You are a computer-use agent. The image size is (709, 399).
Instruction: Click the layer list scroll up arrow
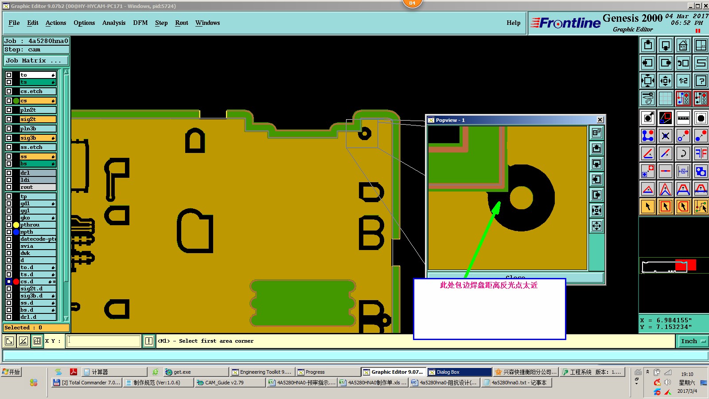click(x=66, y=72)
